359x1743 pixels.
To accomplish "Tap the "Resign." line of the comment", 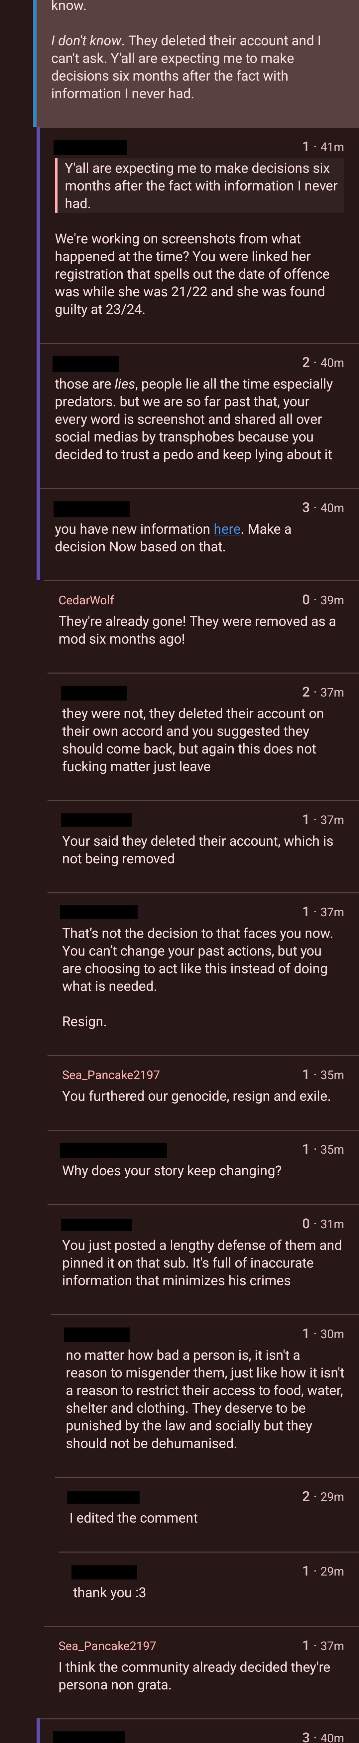I will (x=84, y=1021).
